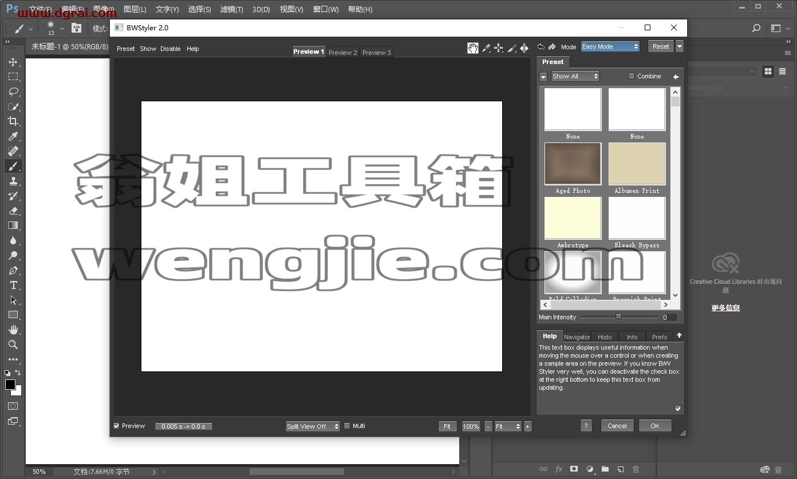Open the Navigator tab
The image size is (797, 479).
click(577, 337)
